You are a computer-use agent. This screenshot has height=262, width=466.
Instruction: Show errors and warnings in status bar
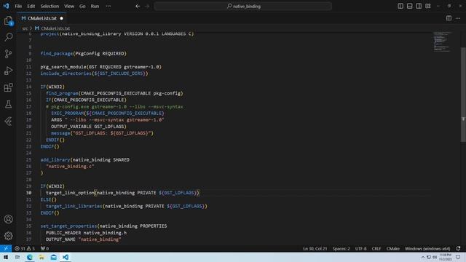(x=25, y=248)
